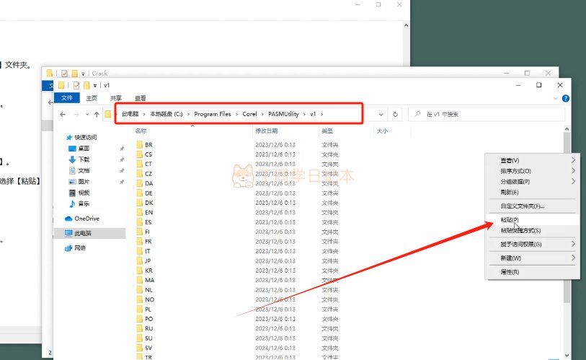
Task: Open 音乐 (Music) in the sidebar
Action: (84, 204)
